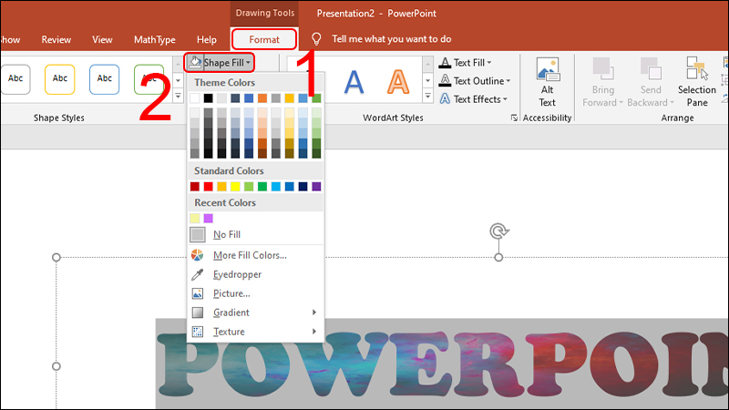Apply the blue fill WordArt style A
Viewport: 729px width, 410px height.
[x=354, y=82]
